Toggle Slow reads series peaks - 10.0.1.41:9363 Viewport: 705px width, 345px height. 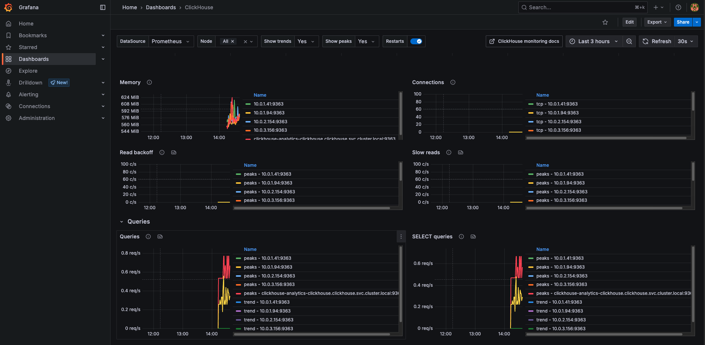(x=560, y=174)
